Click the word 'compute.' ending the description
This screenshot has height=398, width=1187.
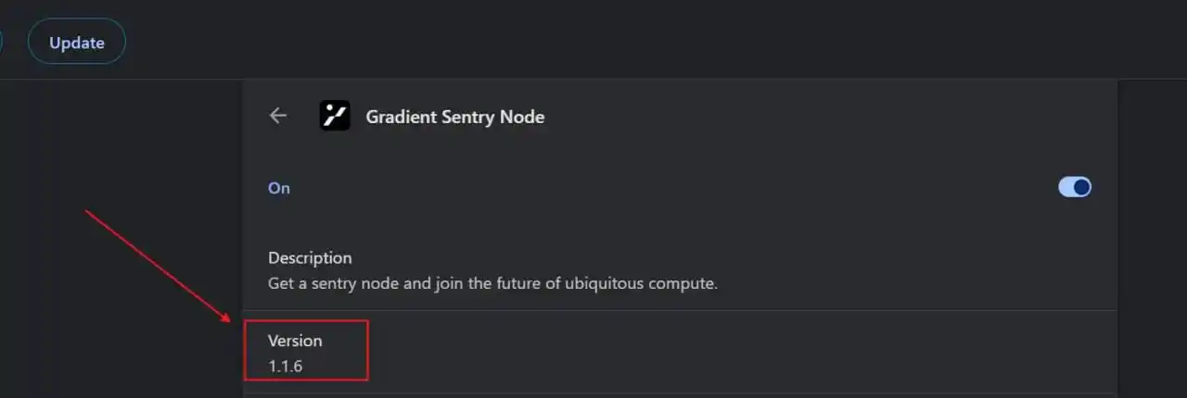(x=687, y=283)
